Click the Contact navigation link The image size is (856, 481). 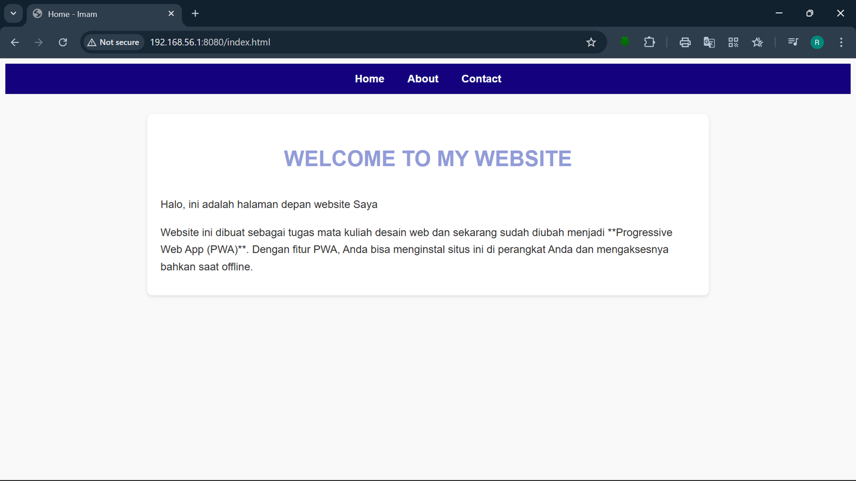(x=481, y=79)
